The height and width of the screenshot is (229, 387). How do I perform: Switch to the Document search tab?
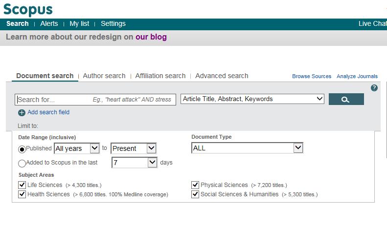45,76
